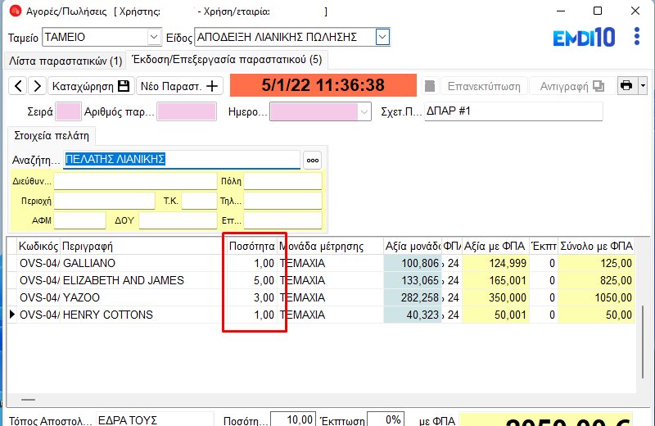655x426 pixels.
Task: Open customer lookup ellipsis button
Action: [313, 160]
